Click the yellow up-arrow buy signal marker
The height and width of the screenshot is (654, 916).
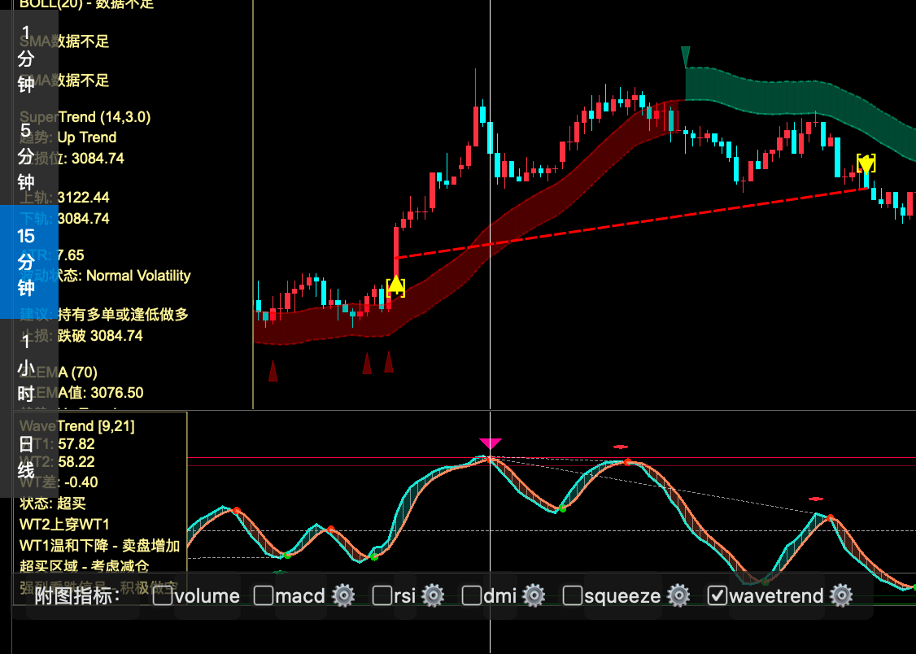point(395,286)
